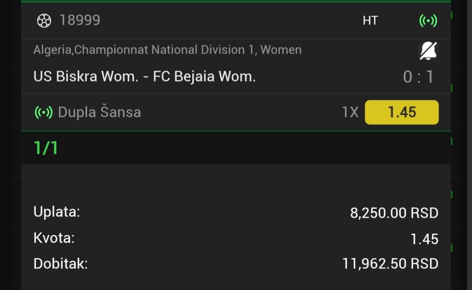Viewport: 472px width, 290px height.
Task: Click the HT half-time status label
Action: coord(370,21)
